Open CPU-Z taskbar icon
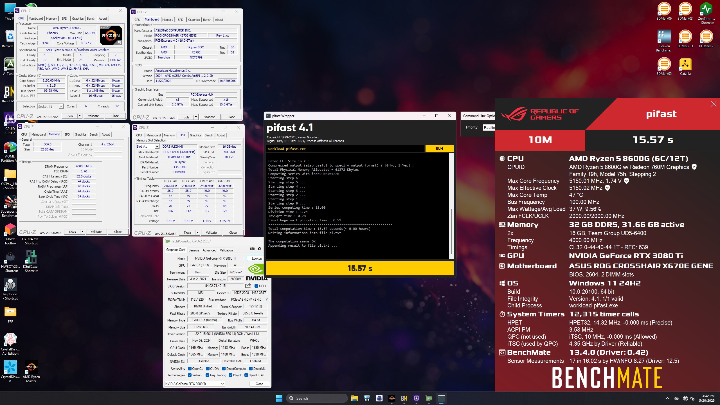This screenshot has height=405, width=720. [417, 398]
